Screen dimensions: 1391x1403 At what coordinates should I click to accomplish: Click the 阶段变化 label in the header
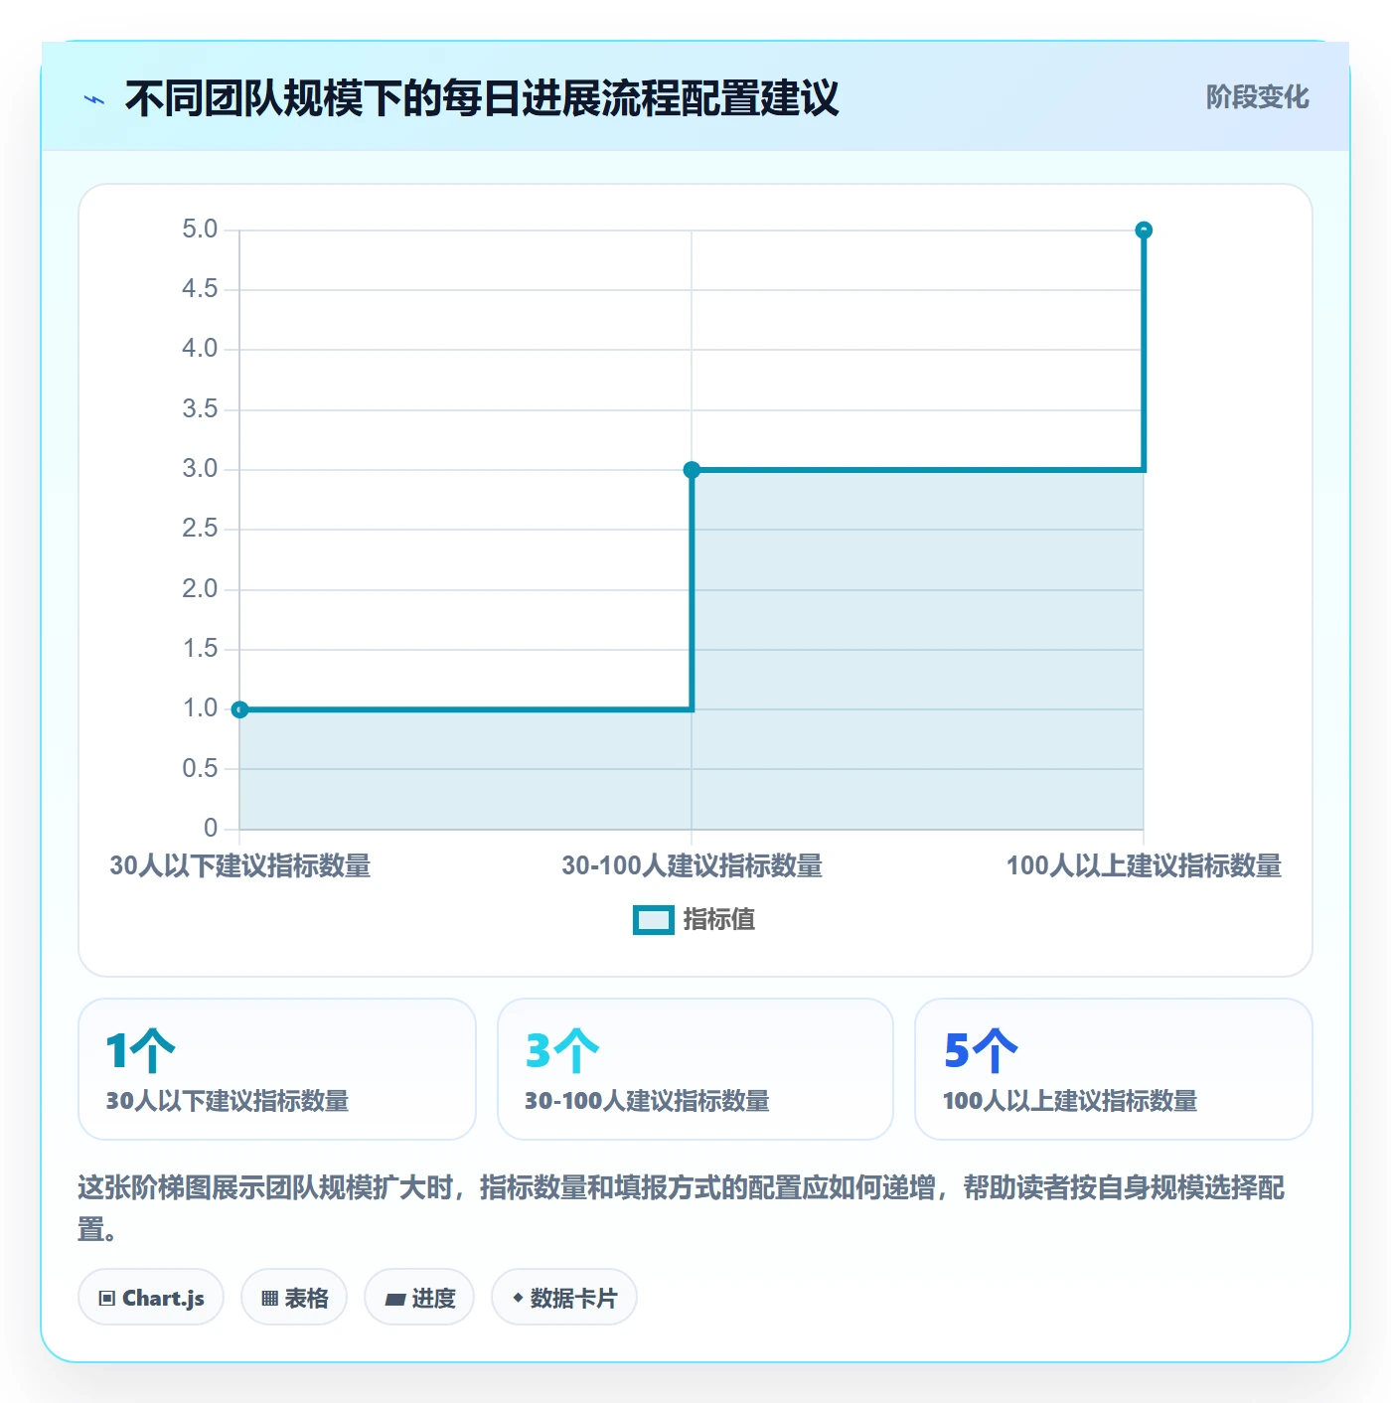coord(1257,97)
